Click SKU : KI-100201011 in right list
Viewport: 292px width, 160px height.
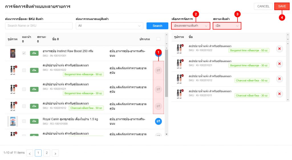pyautogui.click(x=200, y=95)
